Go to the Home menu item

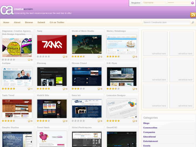6,22
